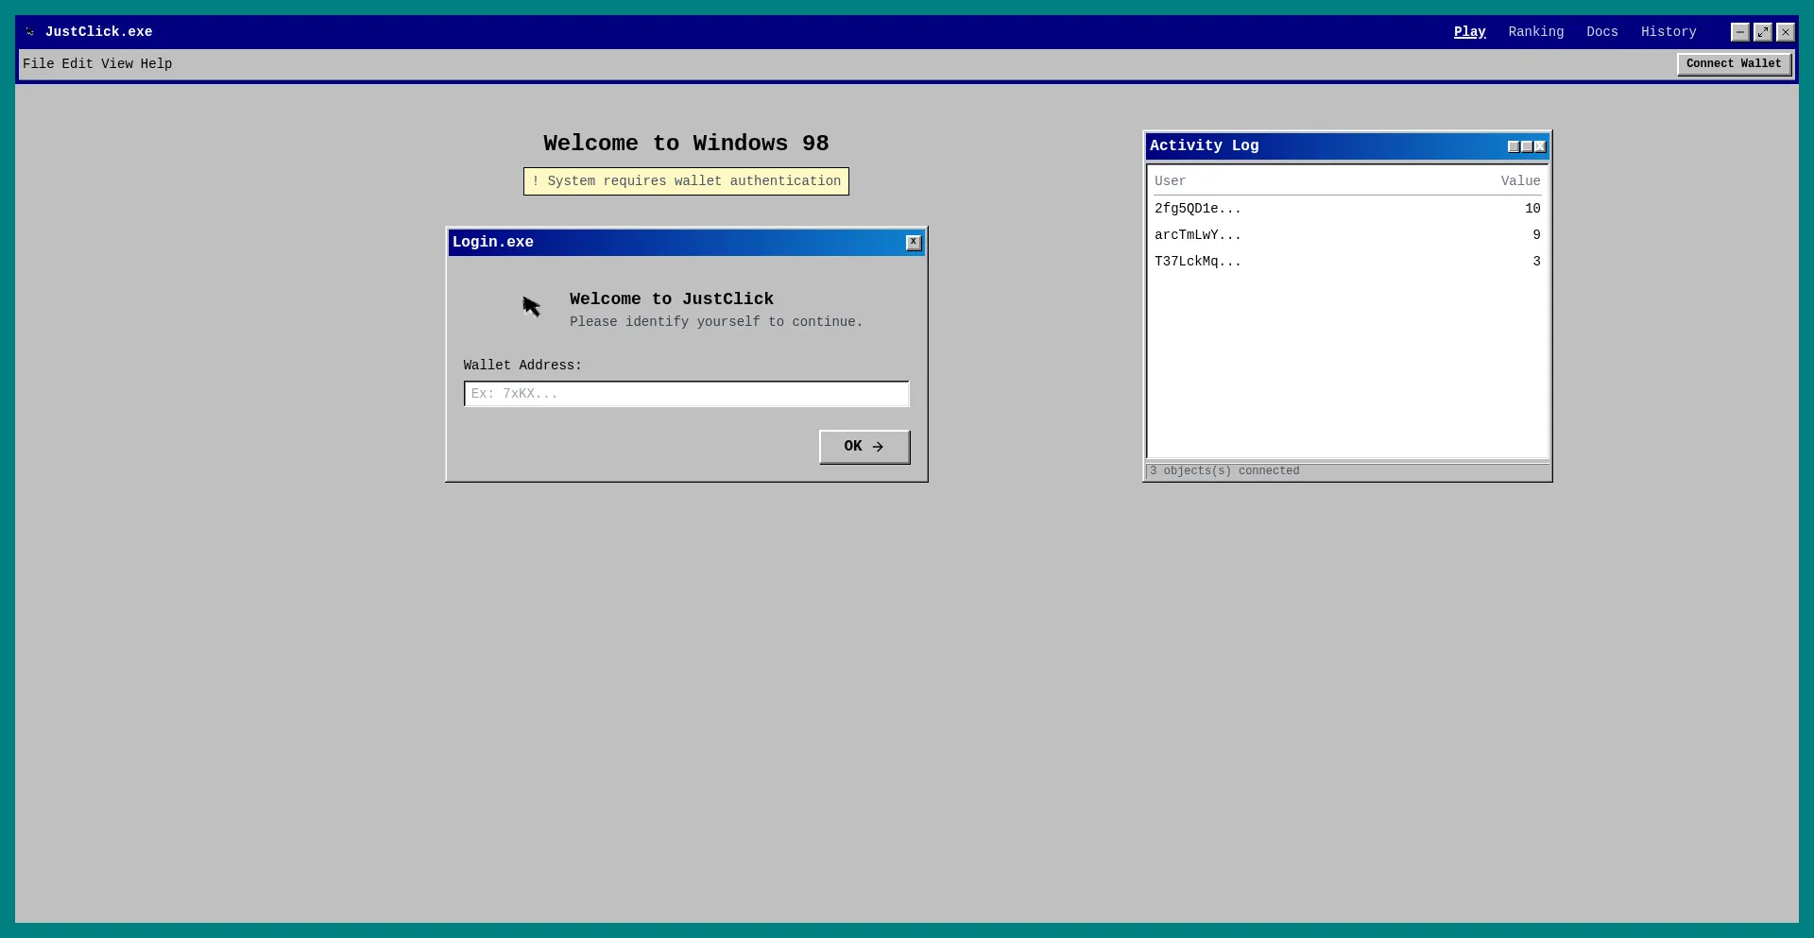Click the JustClick.exe title bar app icon
The height and width of the screenshot is (938, 1814).
[30, 32]
